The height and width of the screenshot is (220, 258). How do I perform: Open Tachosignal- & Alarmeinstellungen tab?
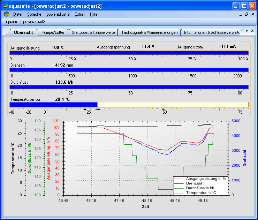(150, 32)
